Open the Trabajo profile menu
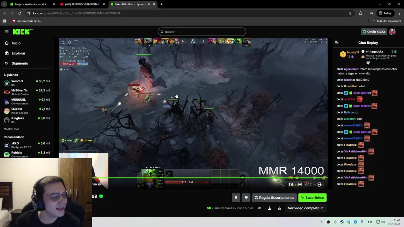The image size is (404, 227). click(385, 13)
